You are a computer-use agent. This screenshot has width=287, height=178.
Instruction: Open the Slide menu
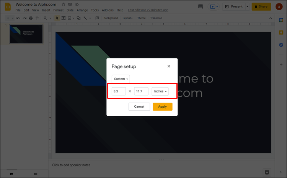click(70, 10)
